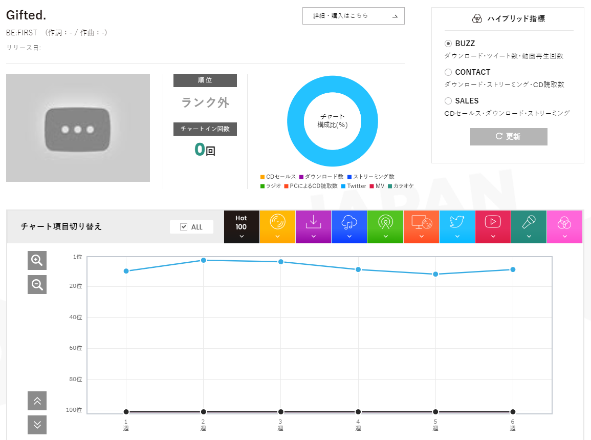Click the double chevron up button
The image size is (591, 440).
[37, 401]
